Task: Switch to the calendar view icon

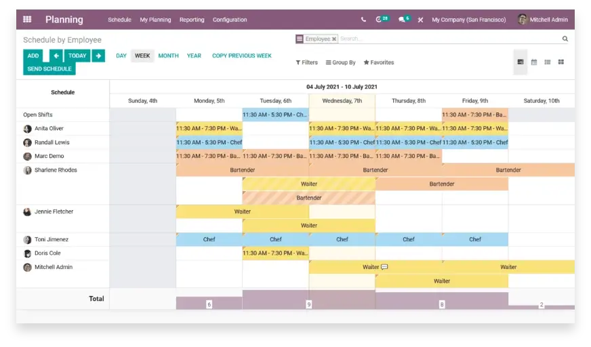Action: (534, 62)
